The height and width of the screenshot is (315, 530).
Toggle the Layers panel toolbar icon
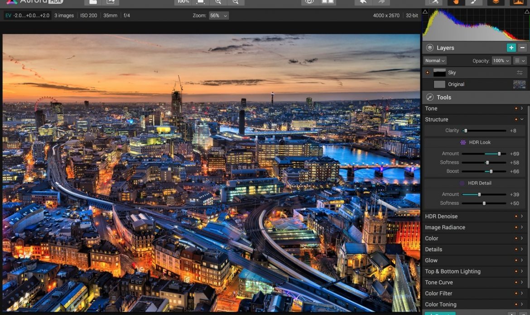[496, 2]
